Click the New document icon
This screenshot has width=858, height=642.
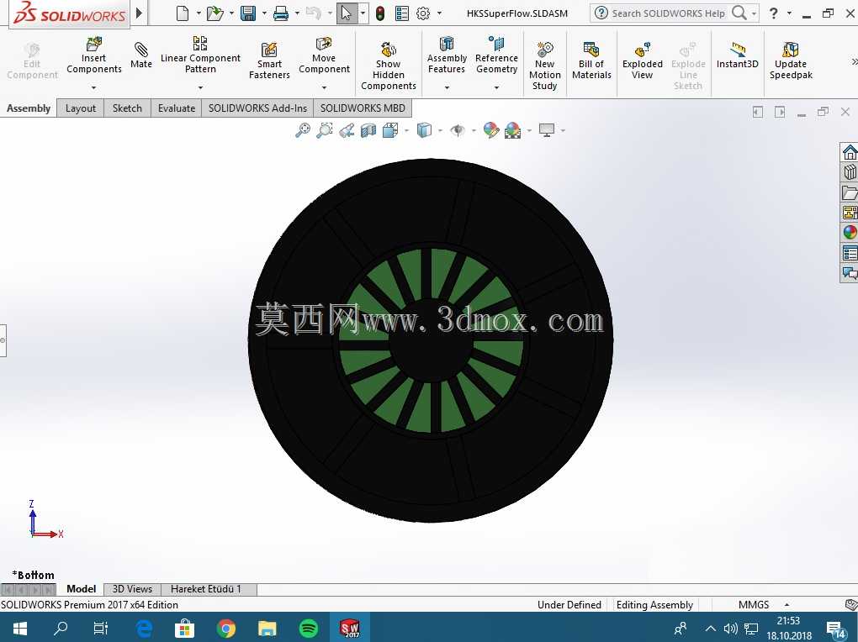183,13
